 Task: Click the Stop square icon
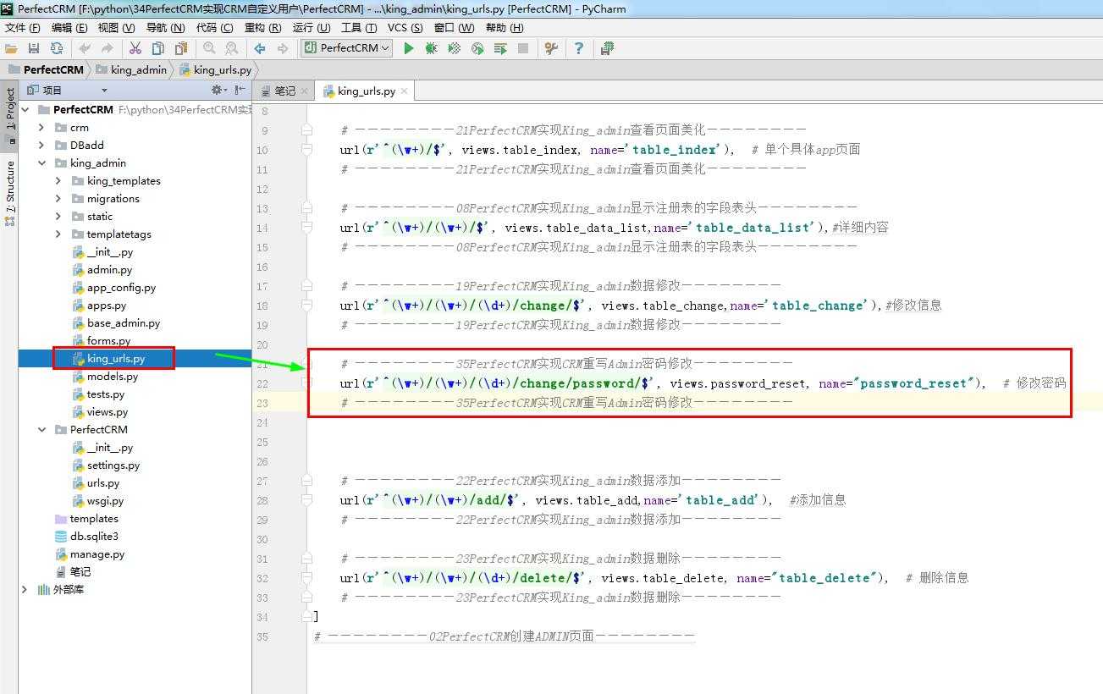(x=523, y=48)
